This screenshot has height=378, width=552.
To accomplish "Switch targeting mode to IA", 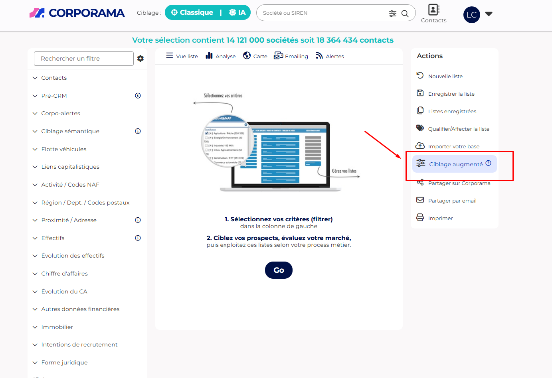I will pyautogui.click(x=237, y=12).
